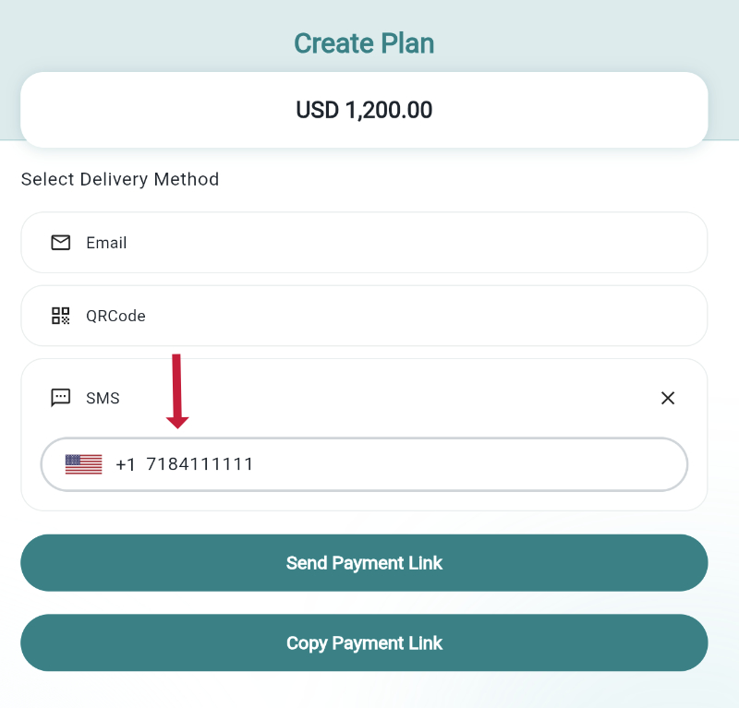Click the X icon to remove SMS delivery

coord(668,398)
